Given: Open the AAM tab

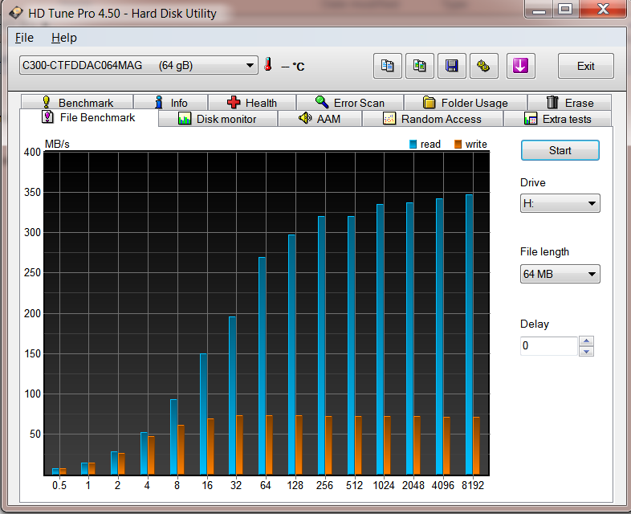Looking at the screenshot, I should (320, 119).
